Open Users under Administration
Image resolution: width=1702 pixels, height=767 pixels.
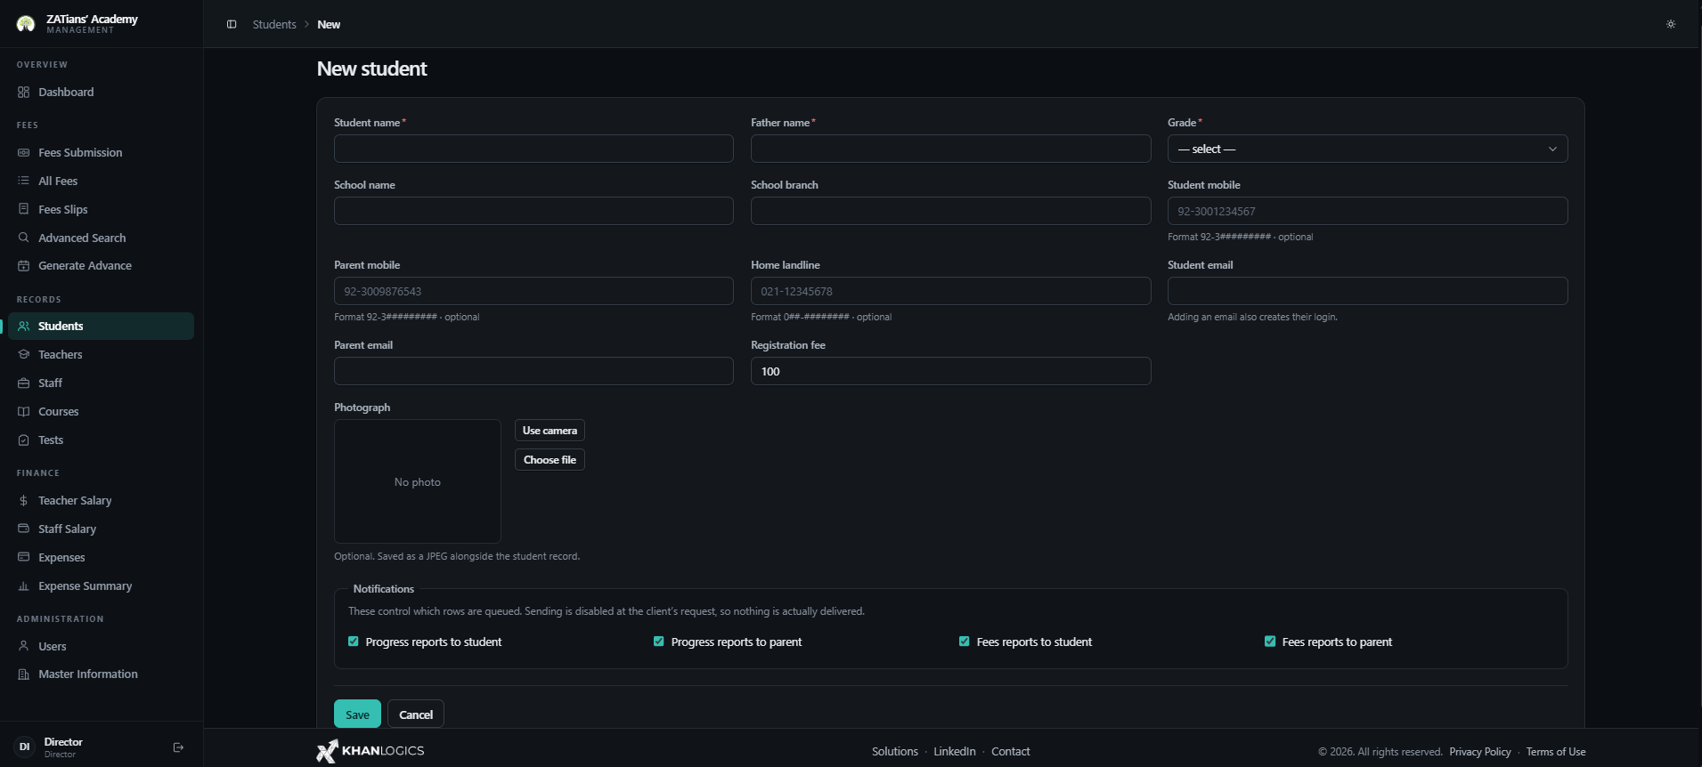coord(101,646)
